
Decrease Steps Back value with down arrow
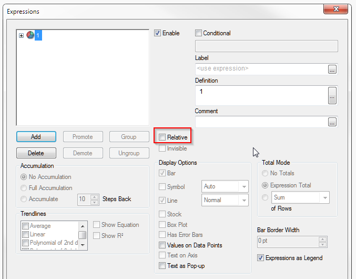click(95, 202)
